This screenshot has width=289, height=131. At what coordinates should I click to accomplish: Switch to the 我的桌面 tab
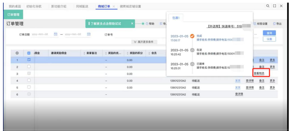[15, 6]
